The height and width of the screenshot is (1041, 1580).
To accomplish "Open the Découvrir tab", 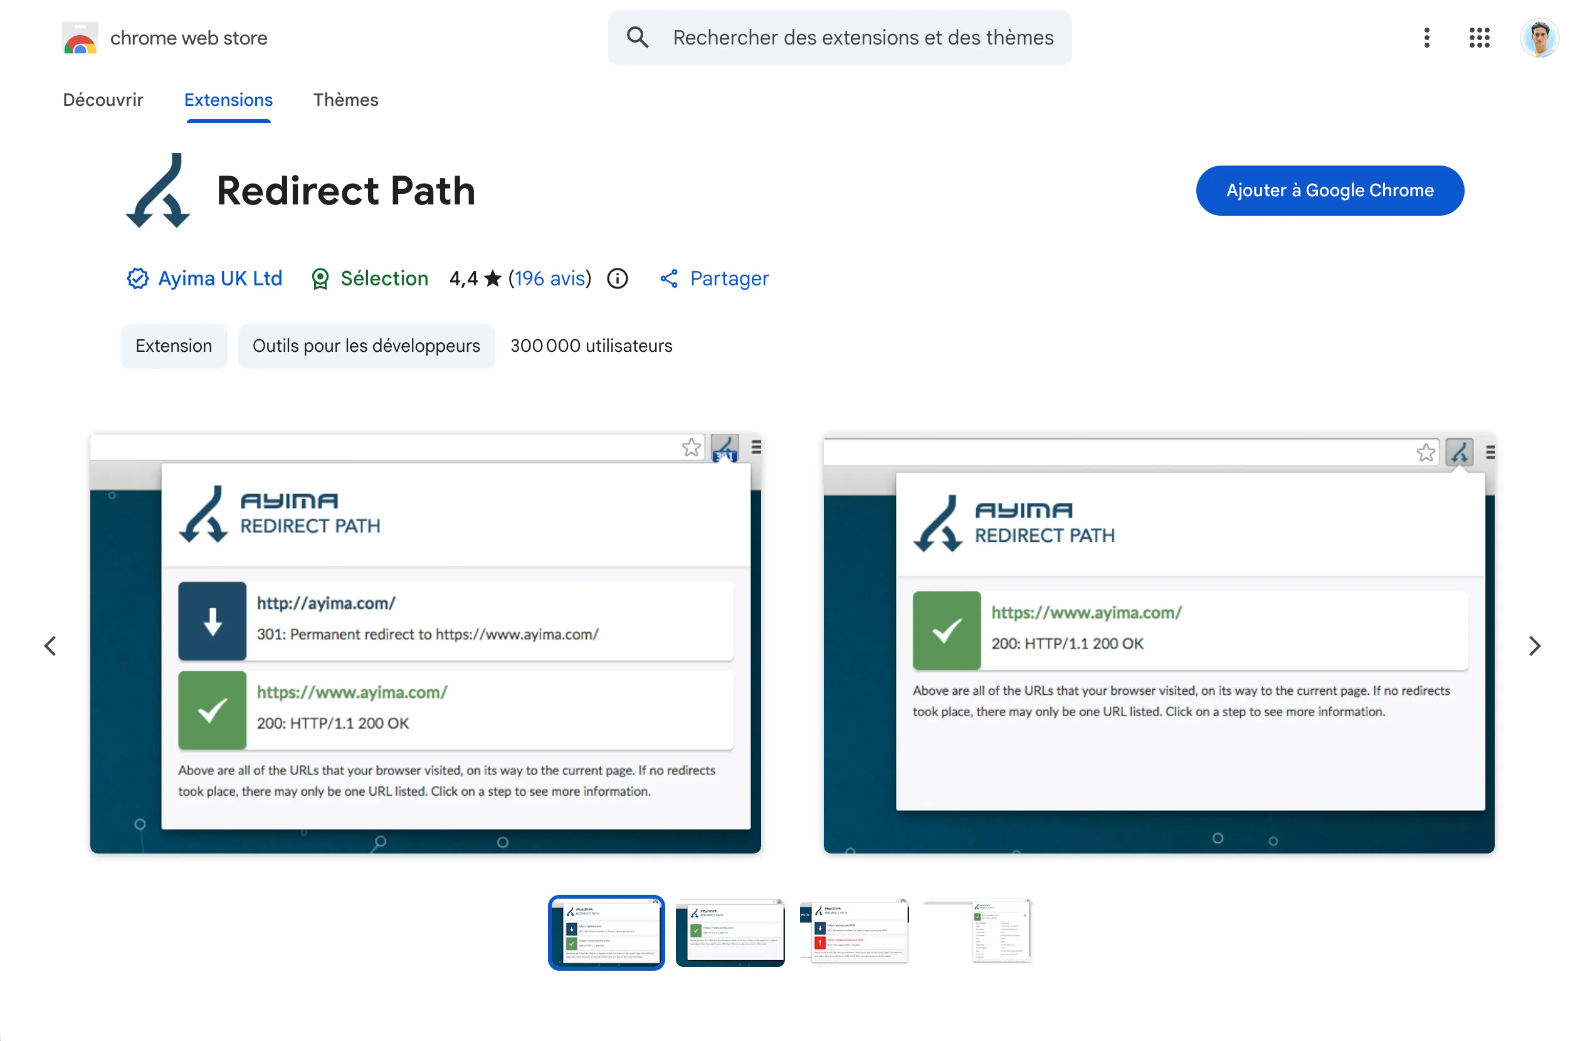I will (103, 100).
